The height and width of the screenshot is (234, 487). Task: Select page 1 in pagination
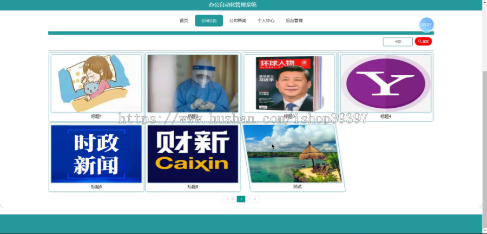pyautogui.click(x=241, y=199)
